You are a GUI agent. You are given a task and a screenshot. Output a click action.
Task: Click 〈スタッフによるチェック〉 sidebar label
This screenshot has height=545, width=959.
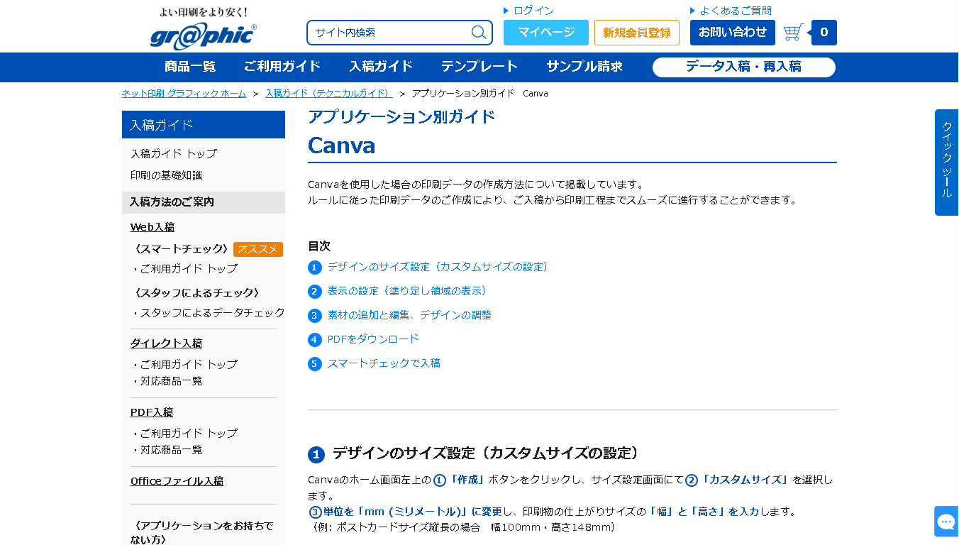click(196, 293)
